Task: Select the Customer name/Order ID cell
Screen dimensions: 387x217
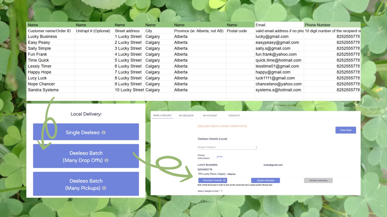Action: 51,31
